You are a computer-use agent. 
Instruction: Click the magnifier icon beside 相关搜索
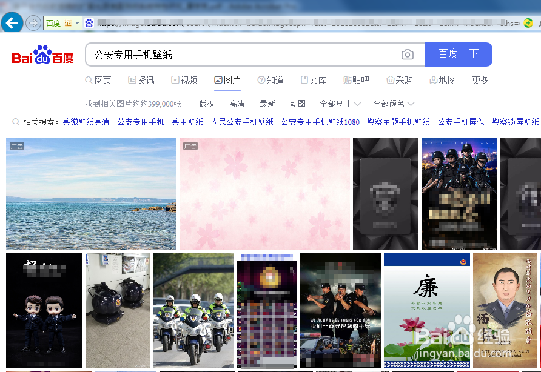16,121
